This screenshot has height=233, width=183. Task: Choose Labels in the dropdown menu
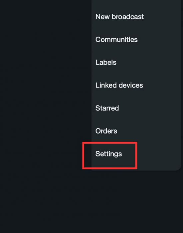[136, 63]
